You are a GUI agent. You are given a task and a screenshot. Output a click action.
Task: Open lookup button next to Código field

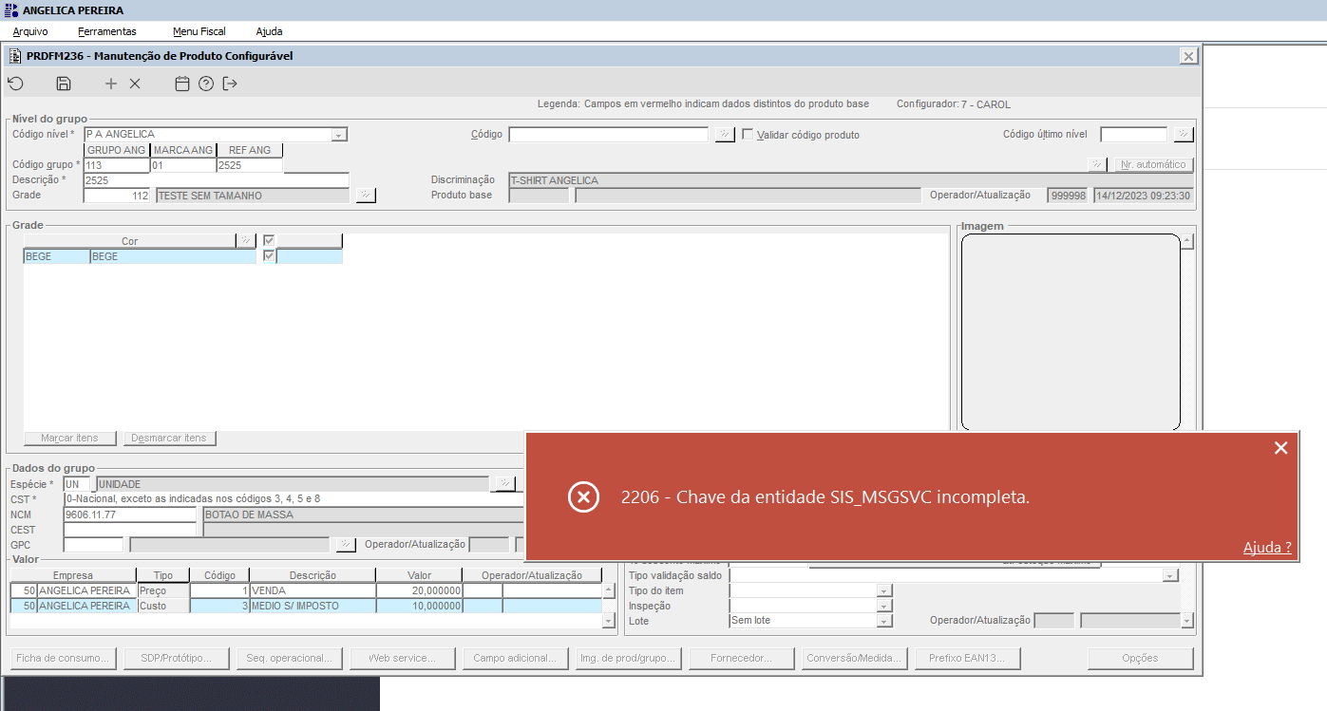point(724,135)
